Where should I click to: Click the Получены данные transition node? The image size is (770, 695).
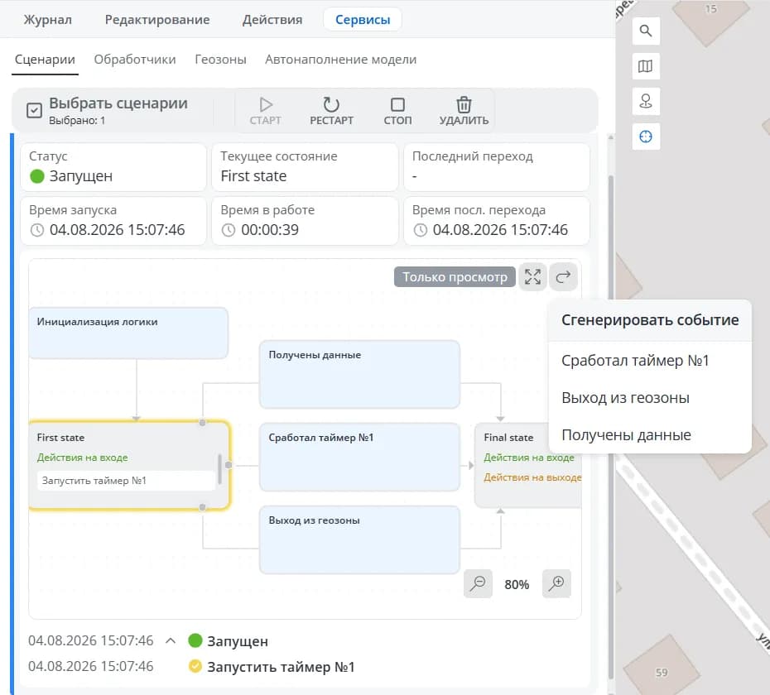(x=359, y=375)
